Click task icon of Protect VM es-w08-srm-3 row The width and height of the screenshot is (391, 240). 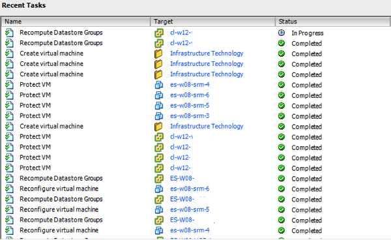(x=10, y=116)
